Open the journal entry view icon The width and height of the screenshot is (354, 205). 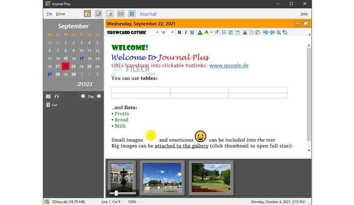(87, 14)
